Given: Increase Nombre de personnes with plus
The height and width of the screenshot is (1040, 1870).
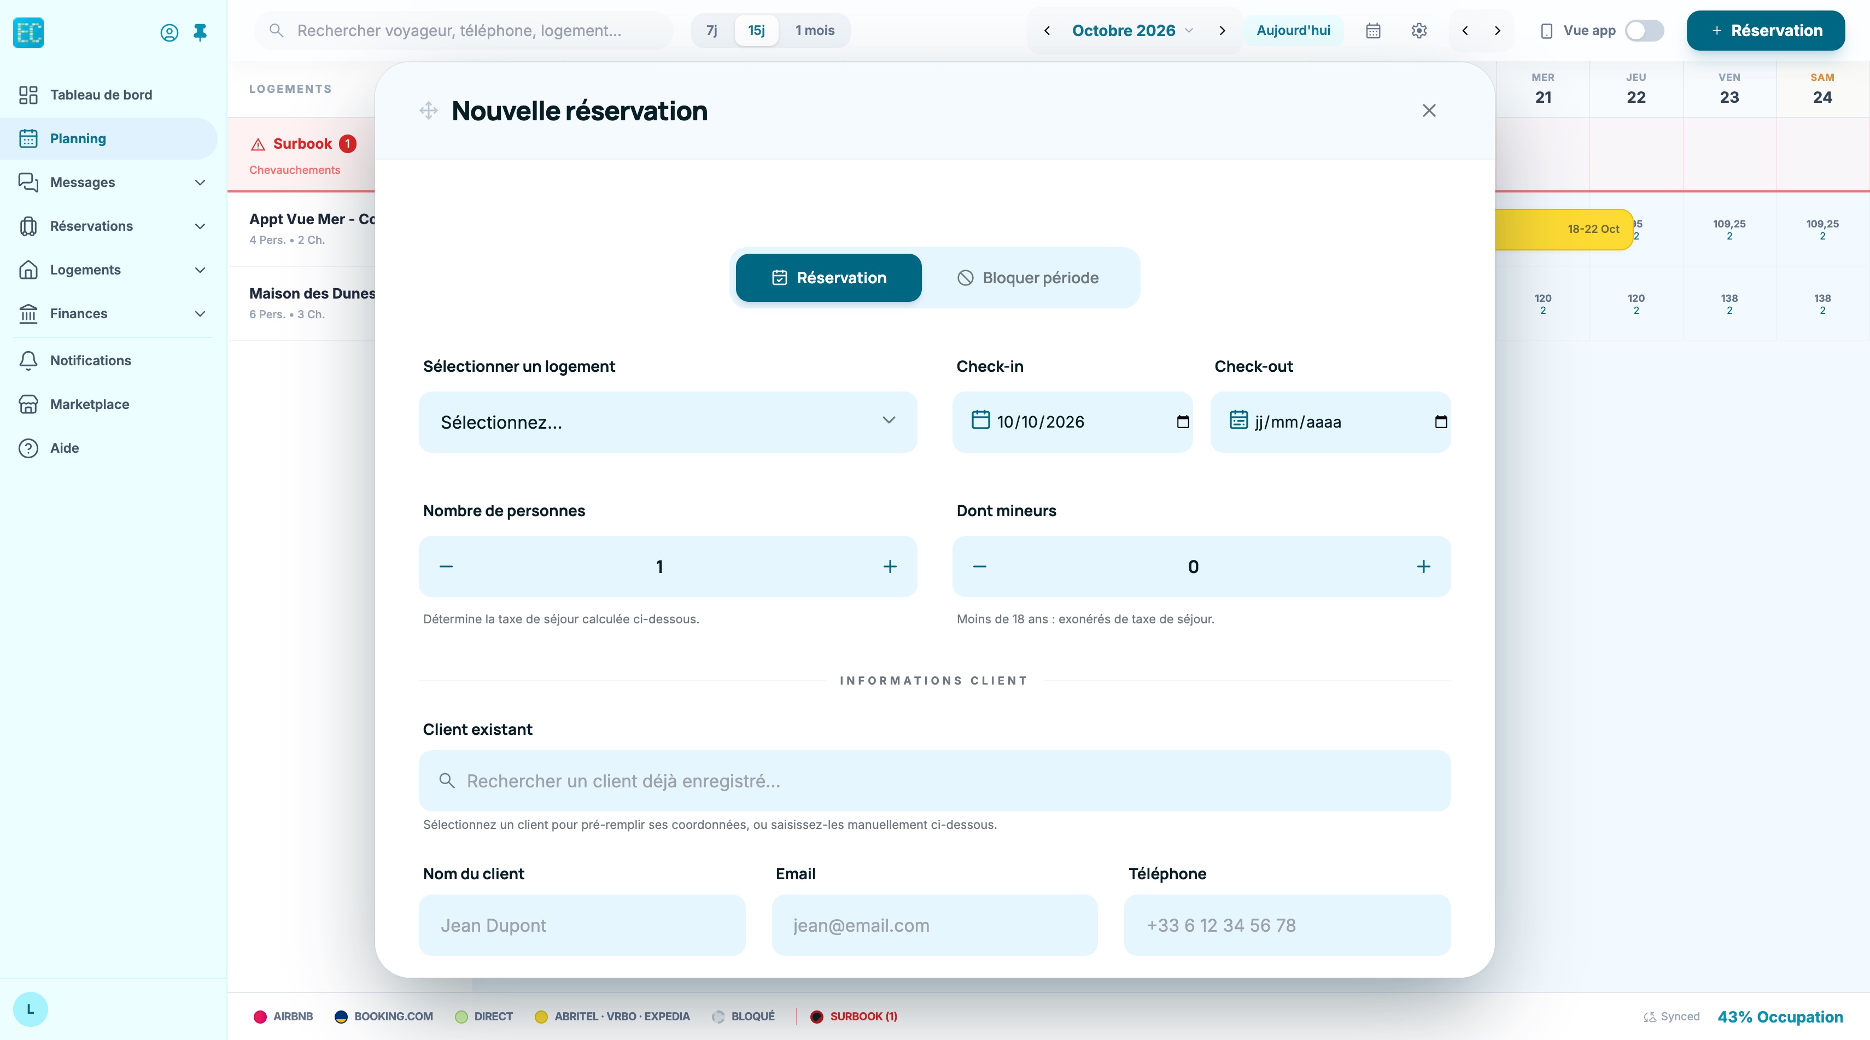Looking at the screenshot, I should (890, 566).
